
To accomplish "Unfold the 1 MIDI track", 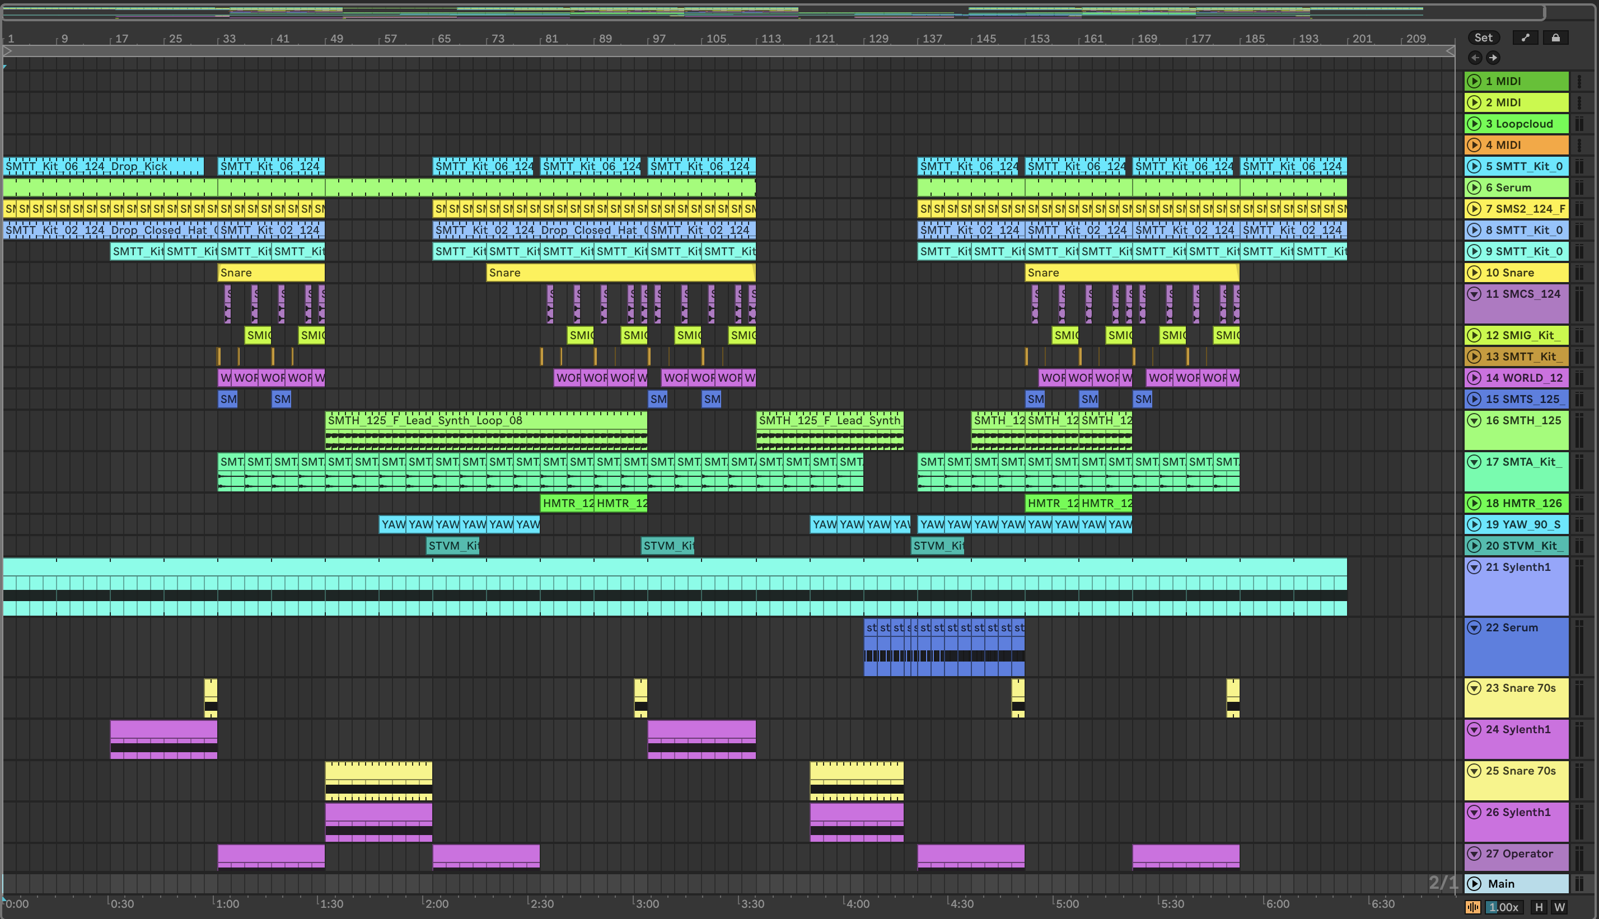I will pos(1474,81).
